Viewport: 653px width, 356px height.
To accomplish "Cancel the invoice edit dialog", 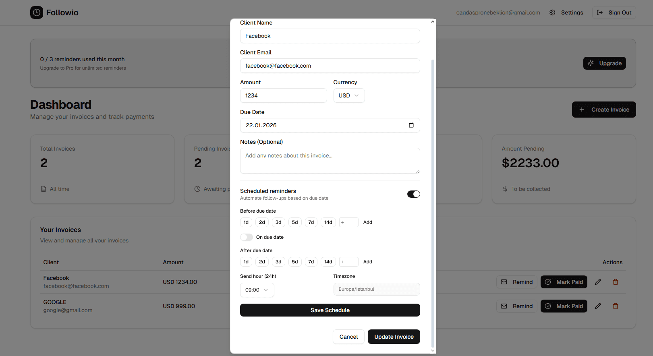I will coord(348,337).
